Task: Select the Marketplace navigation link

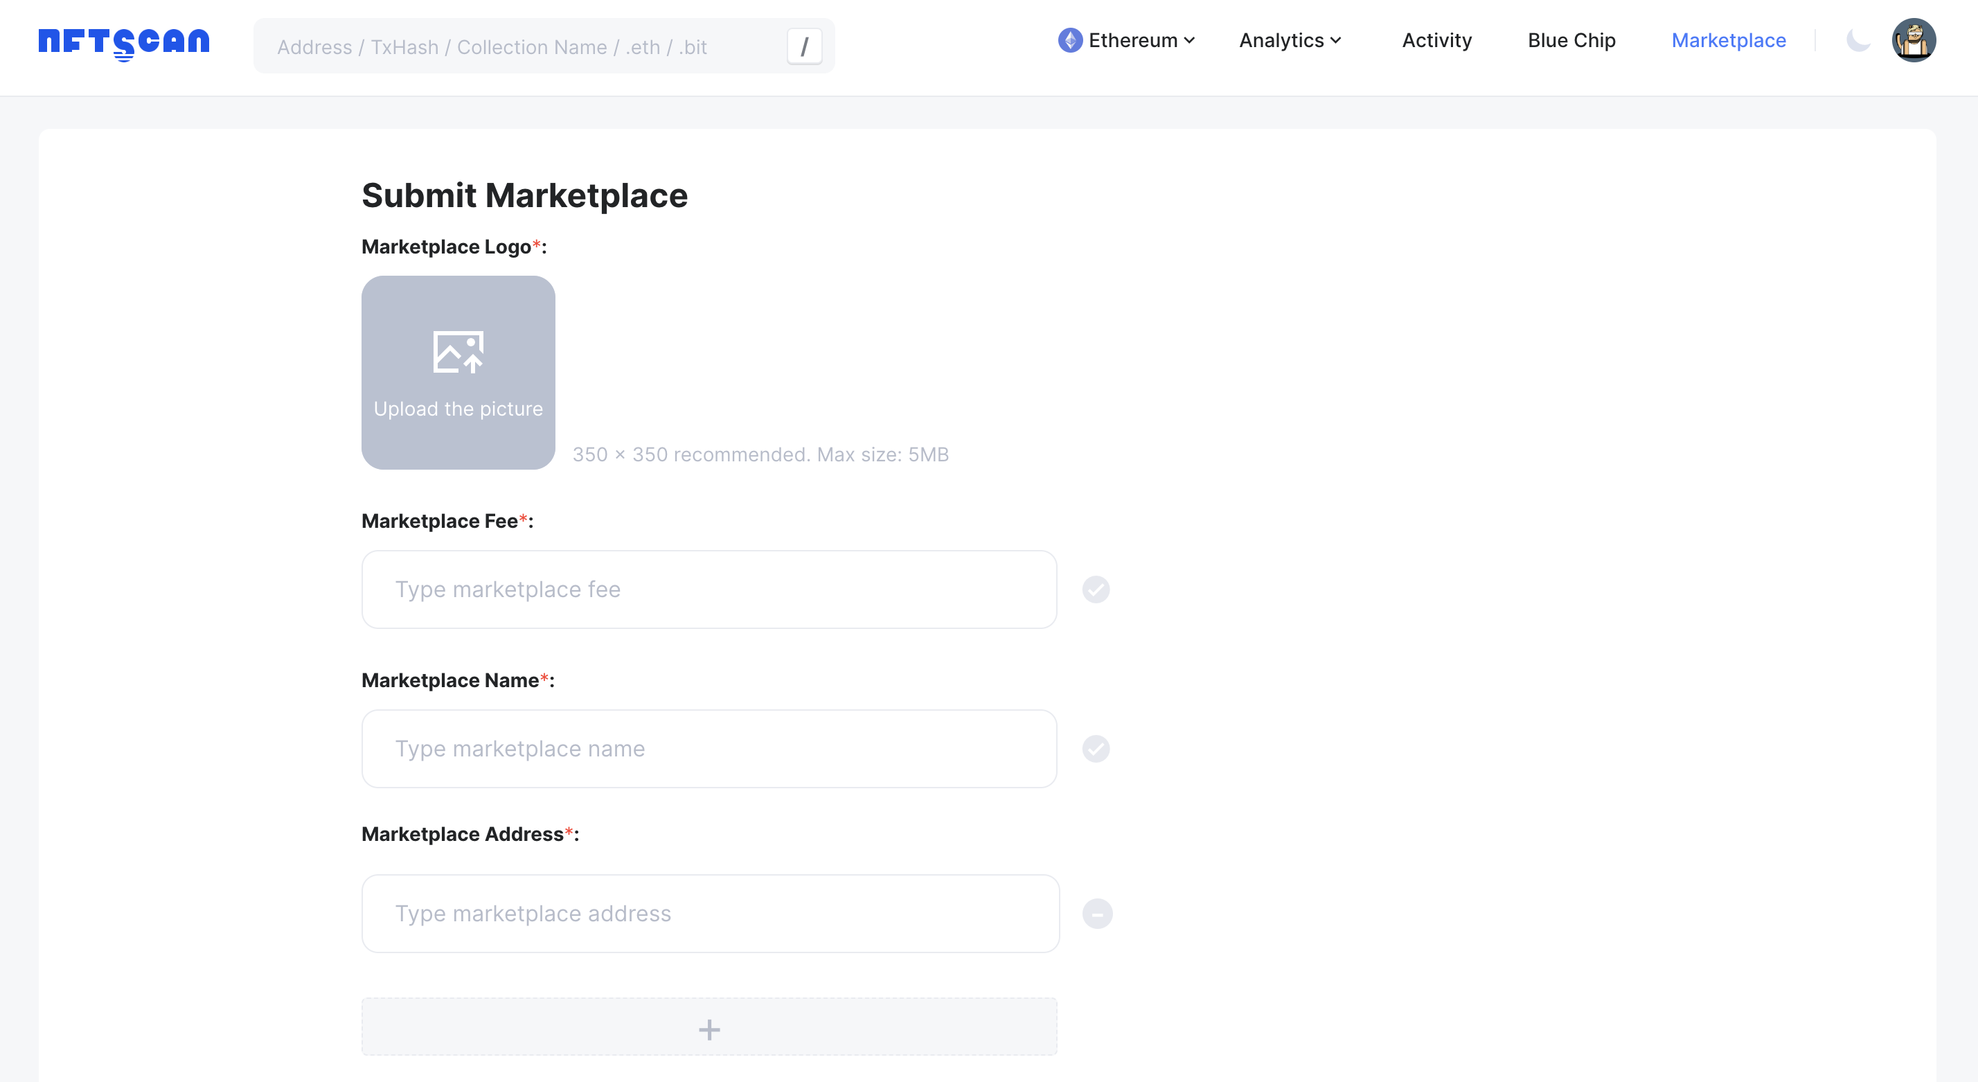Action: (1729, 40)
